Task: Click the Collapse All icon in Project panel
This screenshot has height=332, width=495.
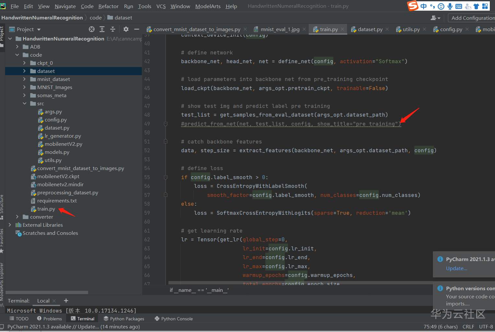Action: 113,29
